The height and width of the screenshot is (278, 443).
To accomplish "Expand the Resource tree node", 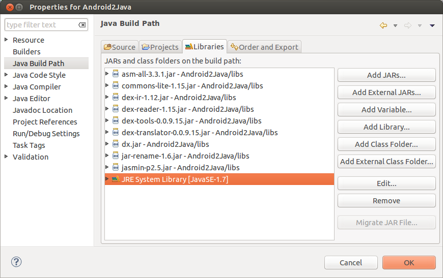I will coord(6,40).
